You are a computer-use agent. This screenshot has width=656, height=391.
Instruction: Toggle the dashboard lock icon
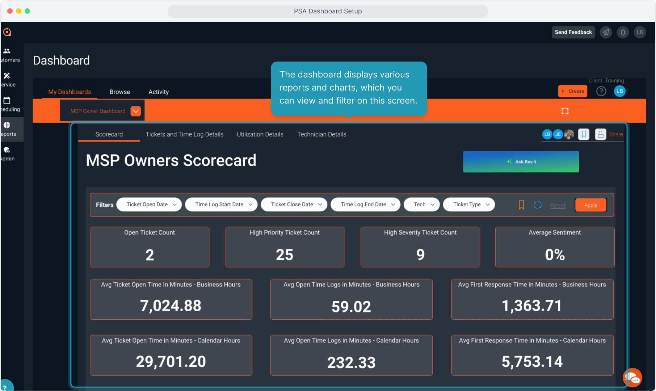[600, 134]
